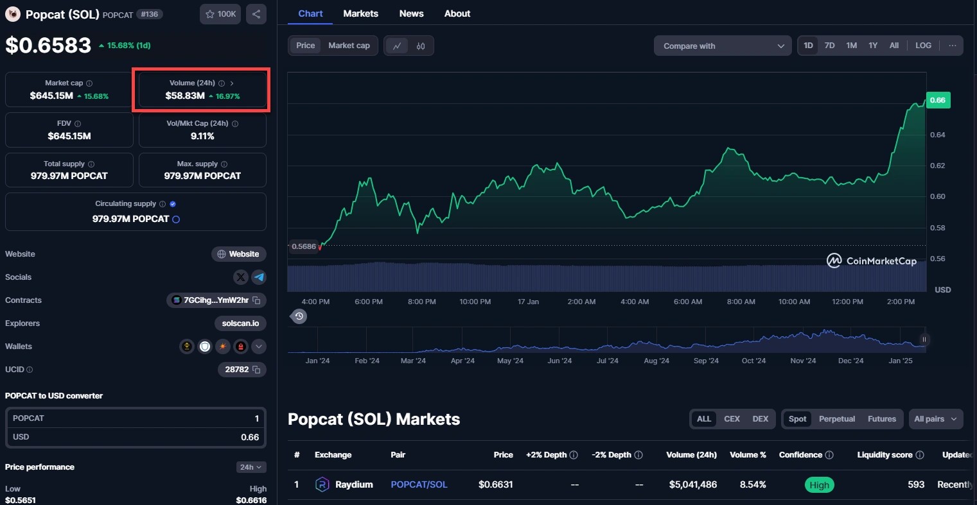Select the 7D time range
977x505 pixels.
(829, 46)
